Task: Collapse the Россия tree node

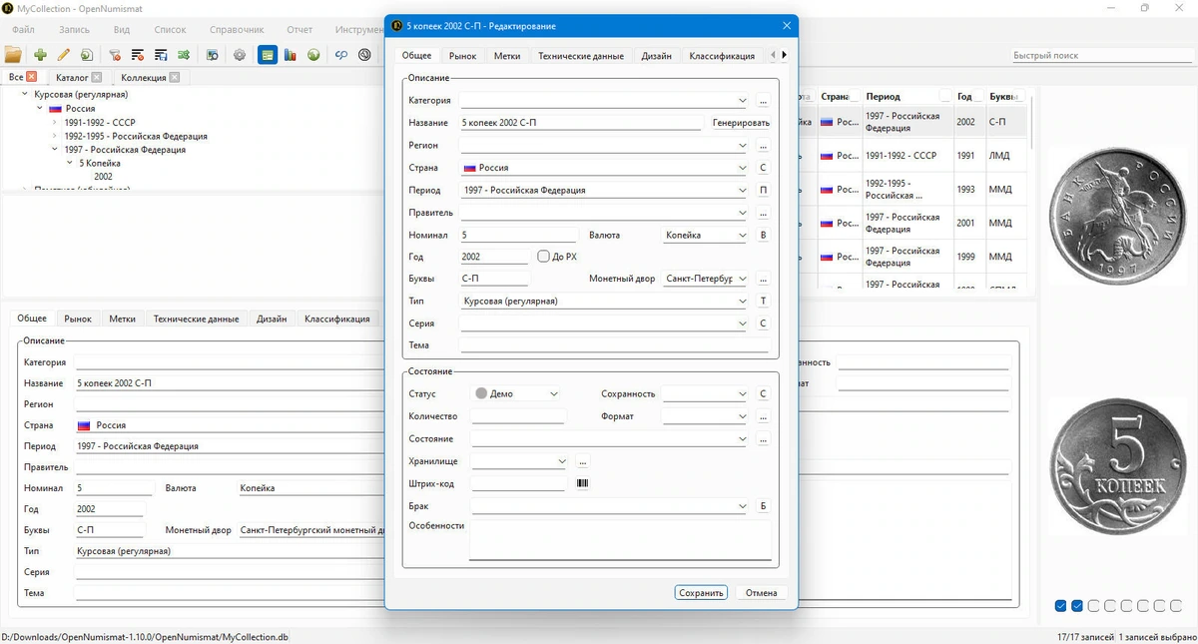Action: pos(41,108)
